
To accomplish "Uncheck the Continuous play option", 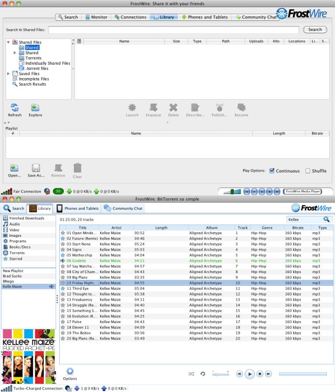I will [x=272, y=171].
